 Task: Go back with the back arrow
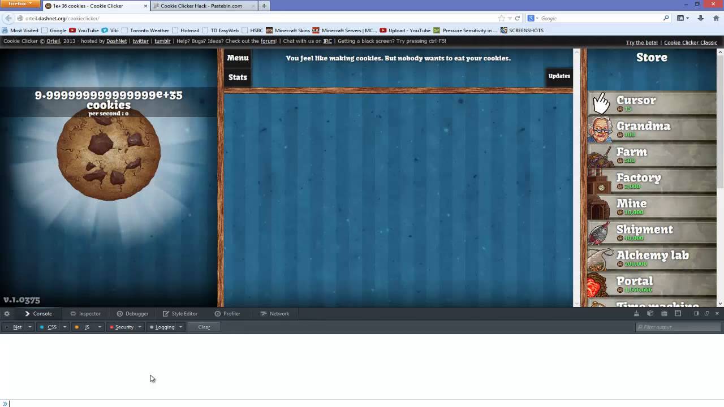8,18
